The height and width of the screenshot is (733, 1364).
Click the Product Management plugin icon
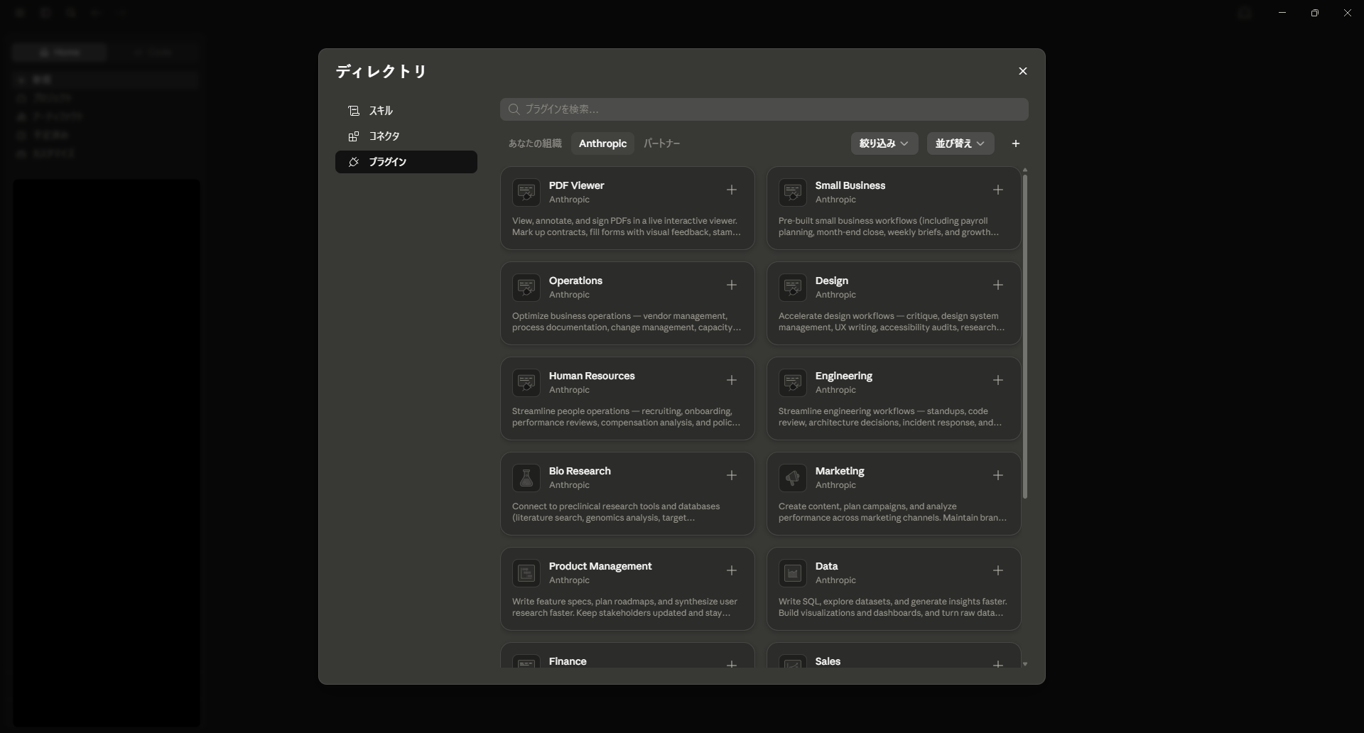tap(526, 573)
